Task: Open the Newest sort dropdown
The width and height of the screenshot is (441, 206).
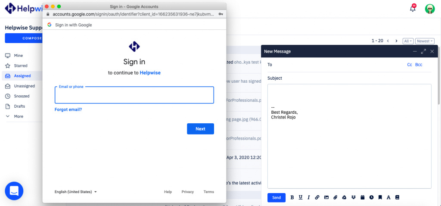Action: tap(424, 41)
